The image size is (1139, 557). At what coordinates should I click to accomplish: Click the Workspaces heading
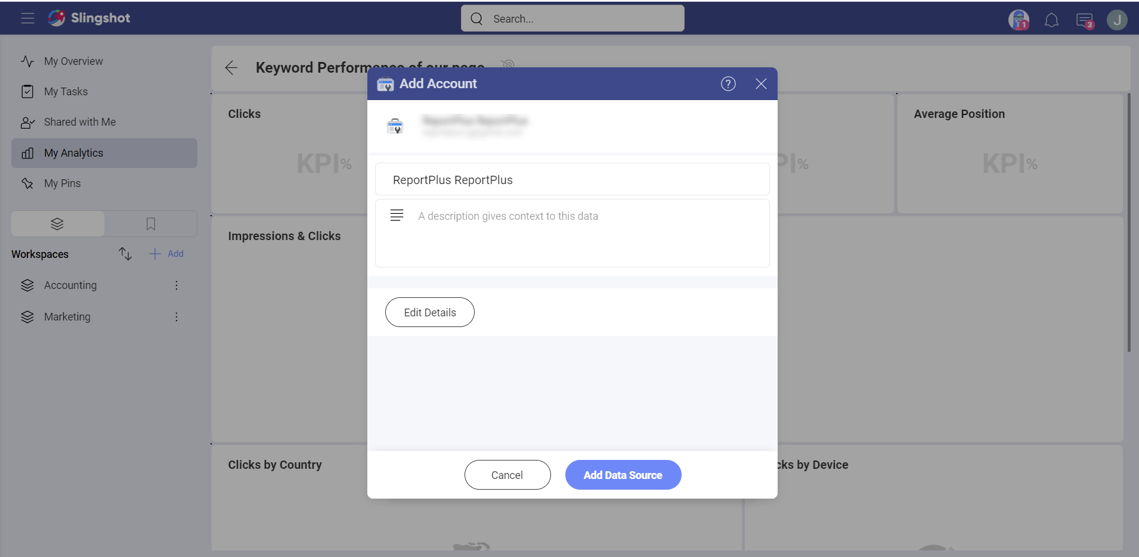coord(40,254)
